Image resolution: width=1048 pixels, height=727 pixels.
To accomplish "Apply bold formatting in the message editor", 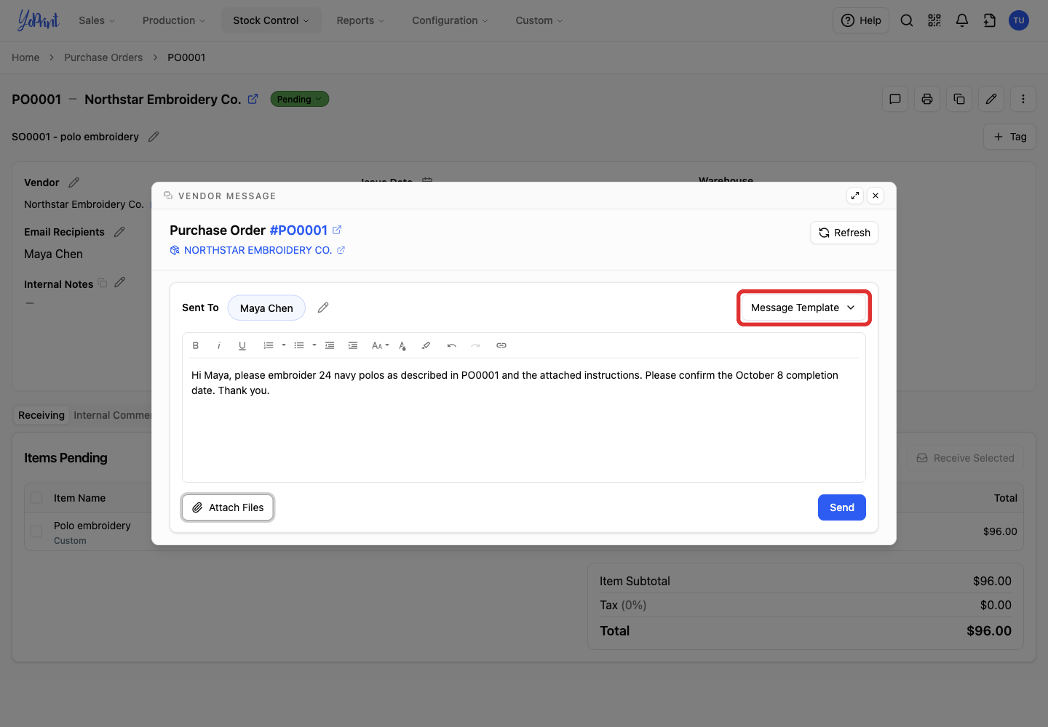I will [196, 345].
